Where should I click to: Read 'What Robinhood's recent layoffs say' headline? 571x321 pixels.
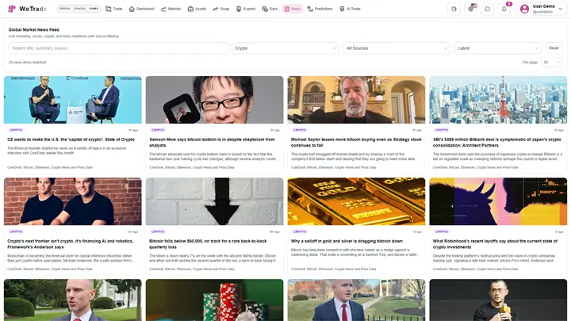495,244
